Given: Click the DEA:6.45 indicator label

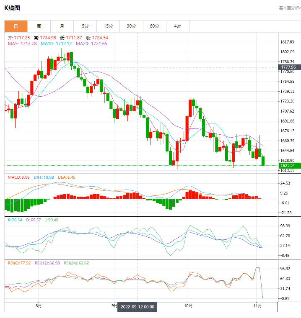Looking at the screenshot, I should click(x=67, y=177).
